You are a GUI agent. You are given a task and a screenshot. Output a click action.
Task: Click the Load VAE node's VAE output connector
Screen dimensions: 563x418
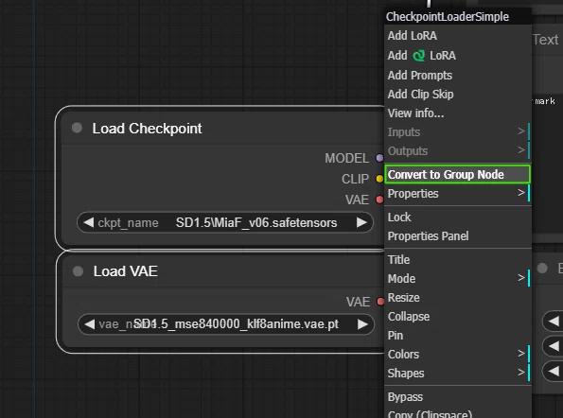[380, 302]
